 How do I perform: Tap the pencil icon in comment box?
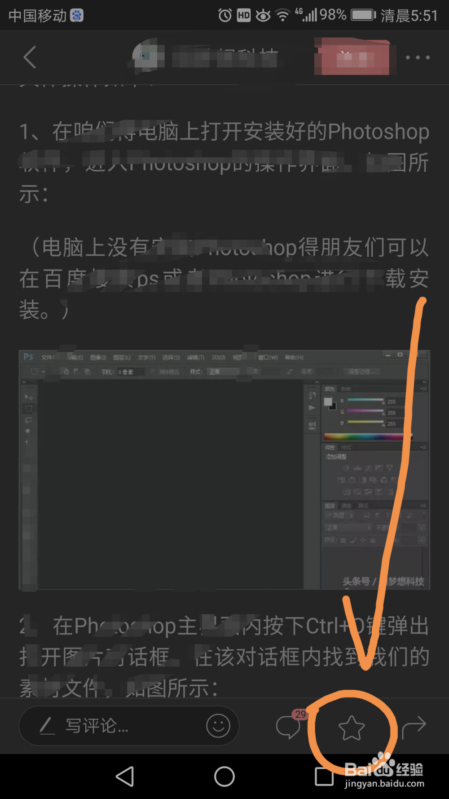click(x=47, y=726)
